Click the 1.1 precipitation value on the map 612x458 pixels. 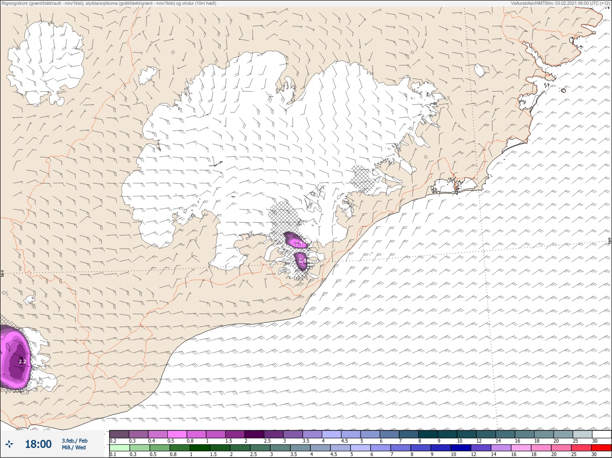click(x=300, y=244)
